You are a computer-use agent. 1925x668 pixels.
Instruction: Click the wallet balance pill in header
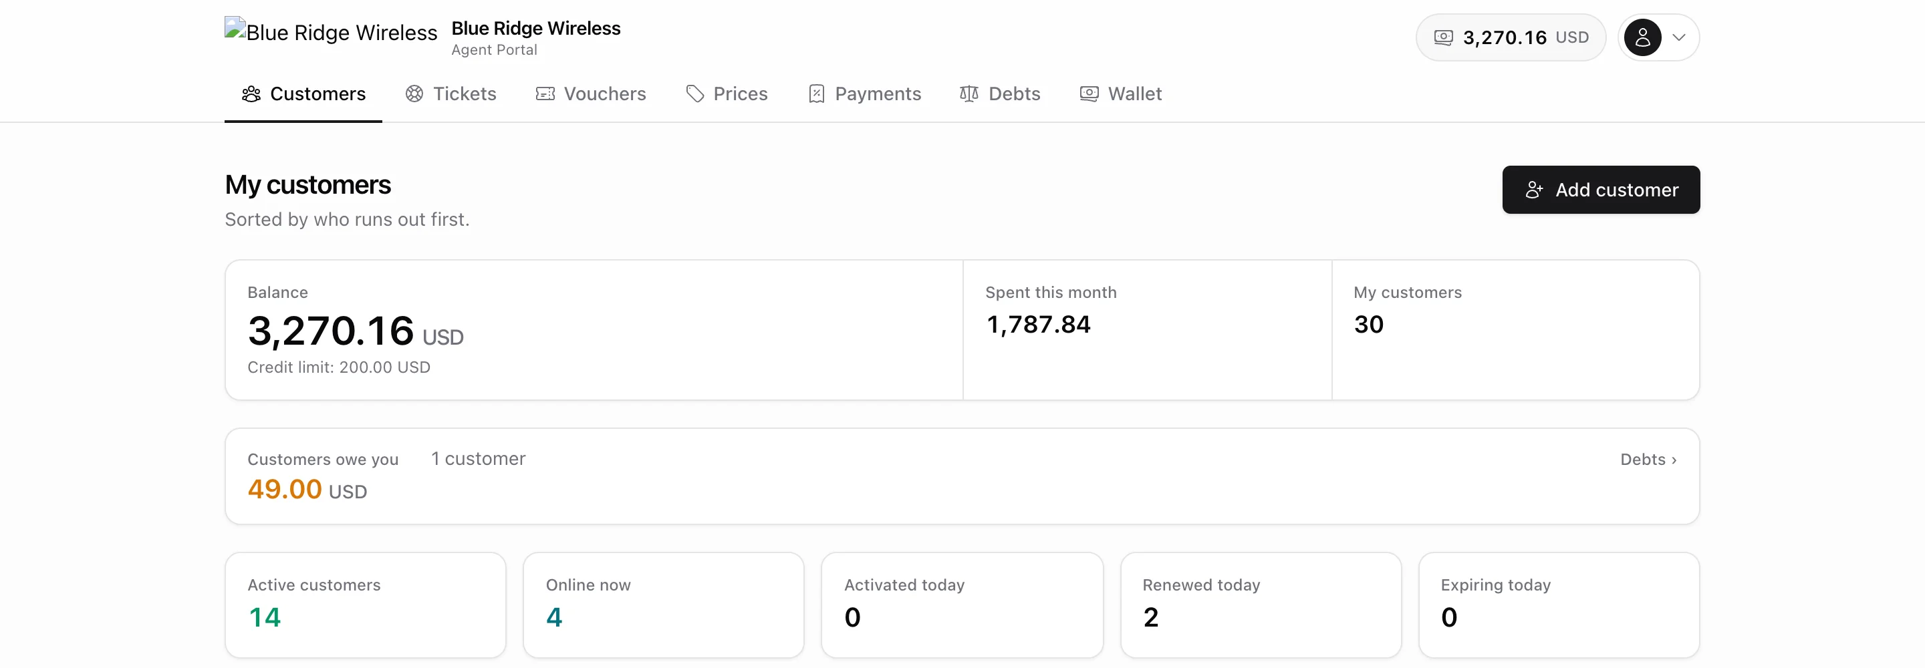tap(1511, 37)
